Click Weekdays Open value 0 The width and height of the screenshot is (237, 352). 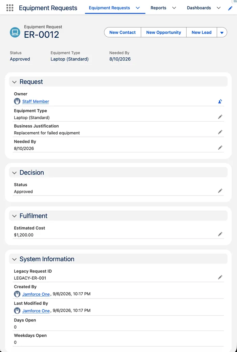(x=15, y=342)
